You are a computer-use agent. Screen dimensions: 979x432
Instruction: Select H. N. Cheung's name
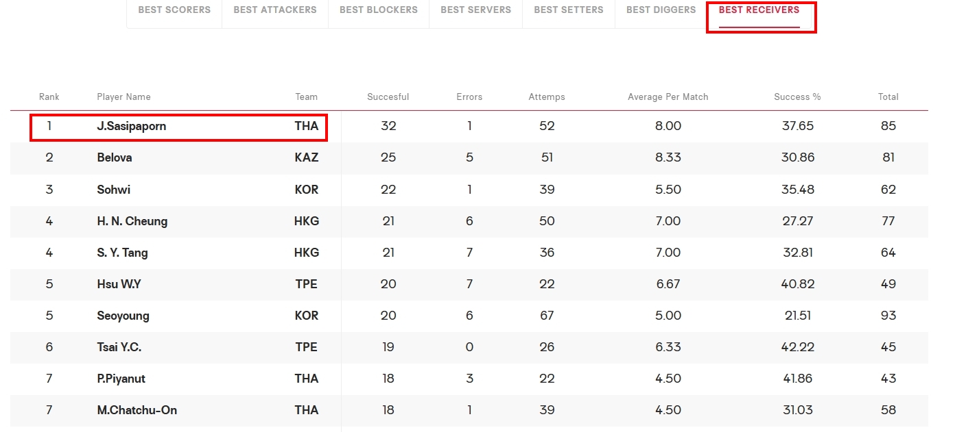pyautogui.click(x=132, y=221)
